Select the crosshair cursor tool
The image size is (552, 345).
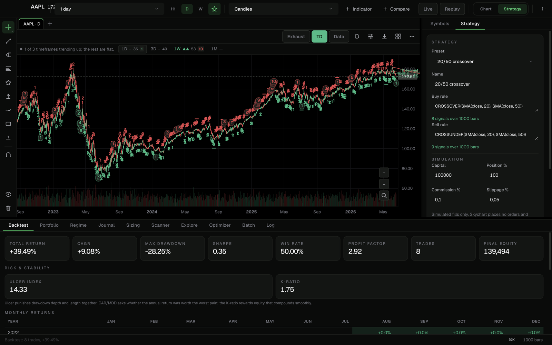(x=8, y=27)
